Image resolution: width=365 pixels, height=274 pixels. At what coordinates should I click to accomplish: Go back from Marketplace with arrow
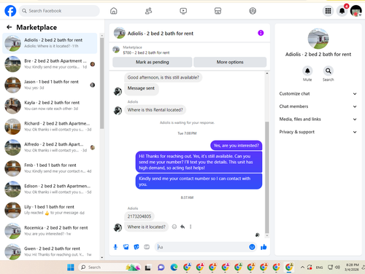[9, 27]
